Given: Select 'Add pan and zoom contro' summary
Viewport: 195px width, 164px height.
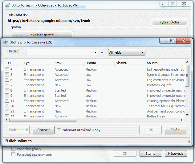Looking at the screenshot, I should (x=166, y=111).
